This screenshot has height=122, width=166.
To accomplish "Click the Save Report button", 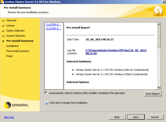I will tap(153, 94).
